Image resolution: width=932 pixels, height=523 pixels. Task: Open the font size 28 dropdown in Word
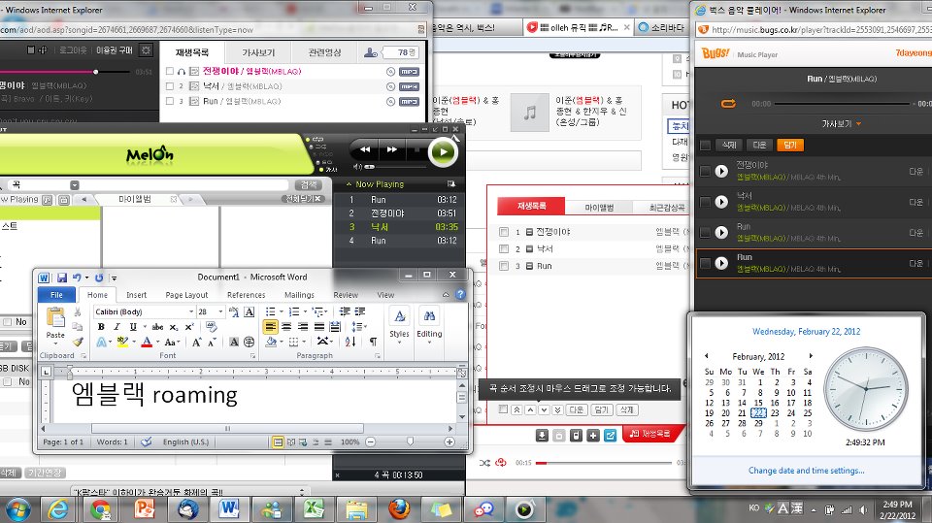point(220,311)
